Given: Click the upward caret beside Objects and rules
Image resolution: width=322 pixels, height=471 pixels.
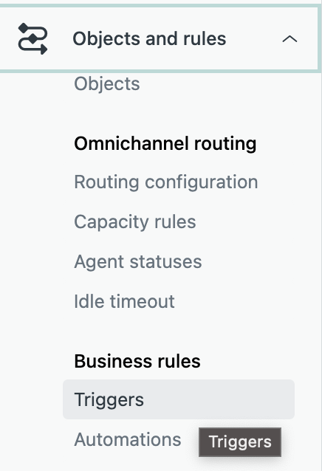Looking at the screenshot, I should (x=290, y=39).
